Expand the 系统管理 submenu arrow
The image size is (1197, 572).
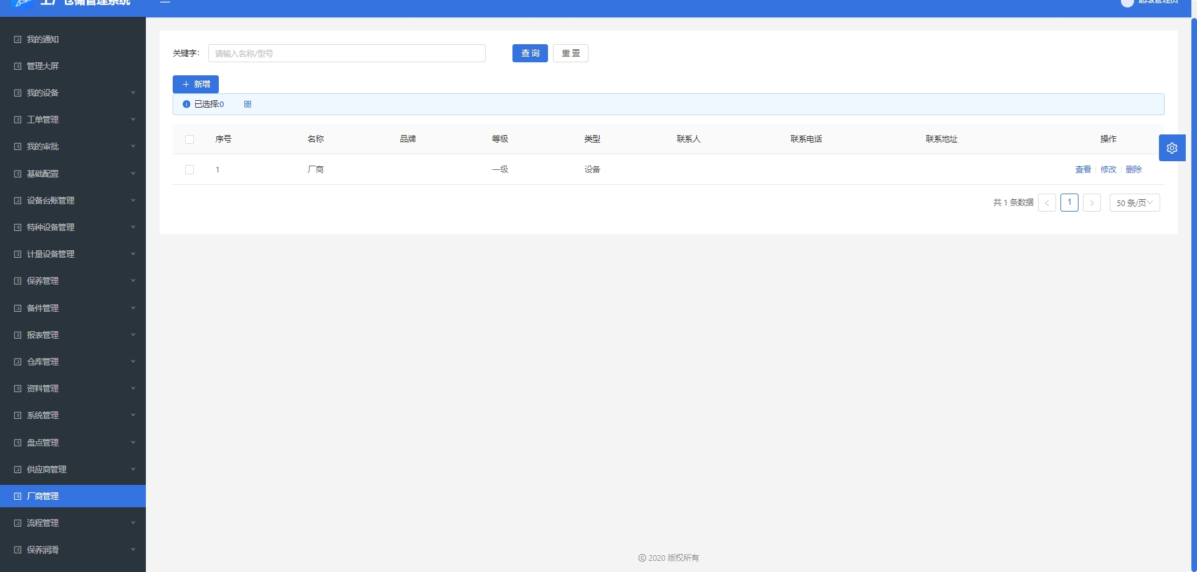pos(133,415)
